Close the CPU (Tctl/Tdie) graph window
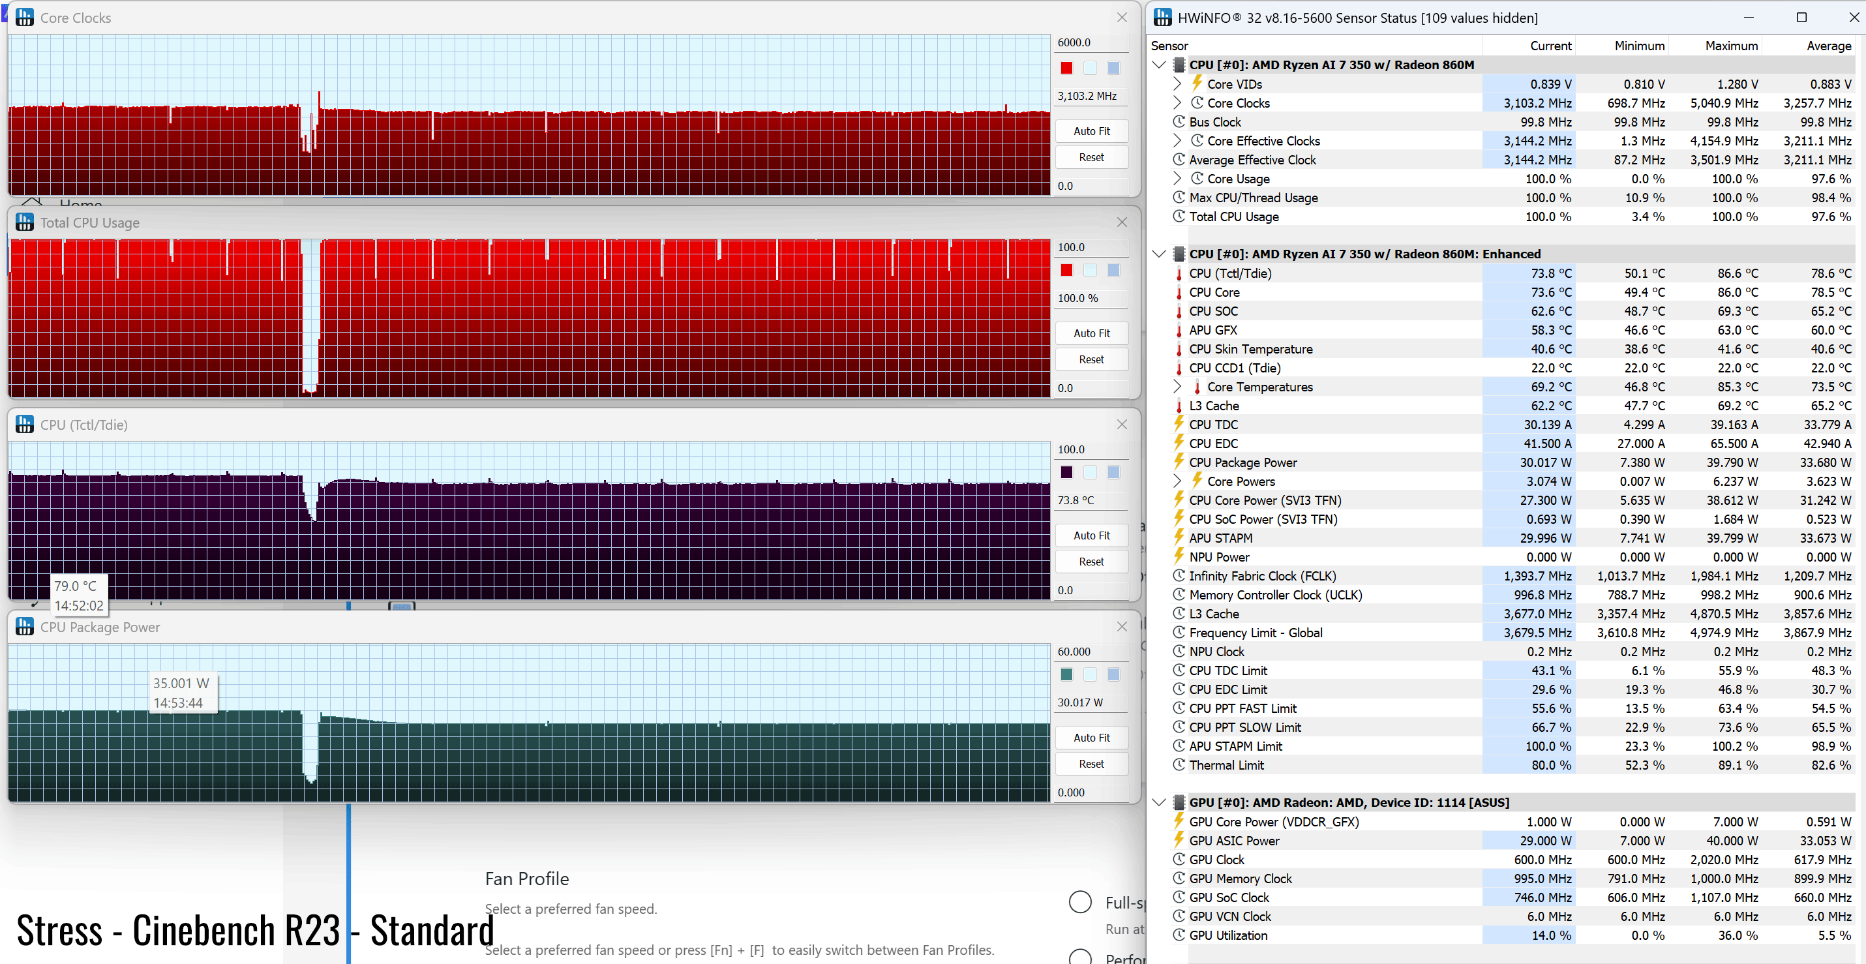Viewport: 1866px width, 964px height. point(1122,425)
